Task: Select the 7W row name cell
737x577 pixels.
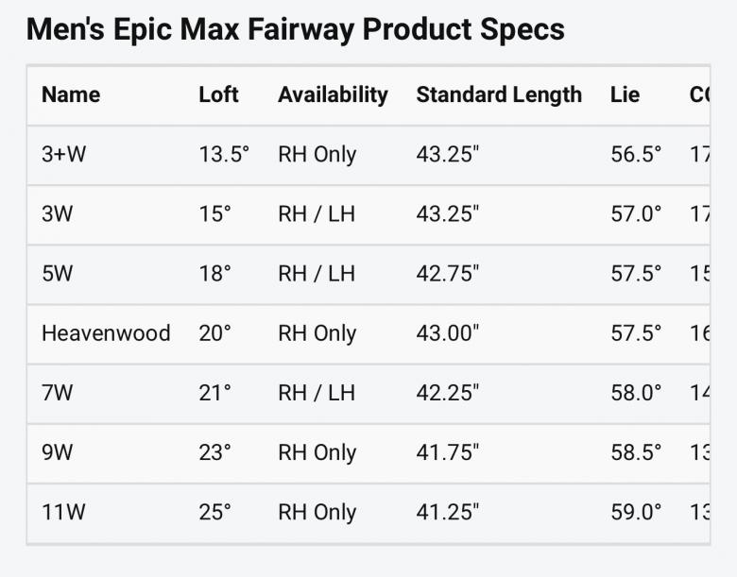Action: pyautogui.click(x=57, y=393)
